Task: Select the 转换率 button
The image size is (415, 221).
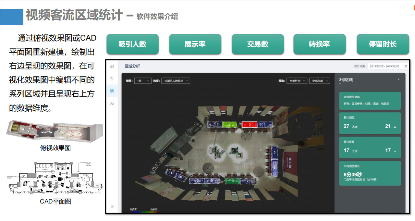Action: 319,44
